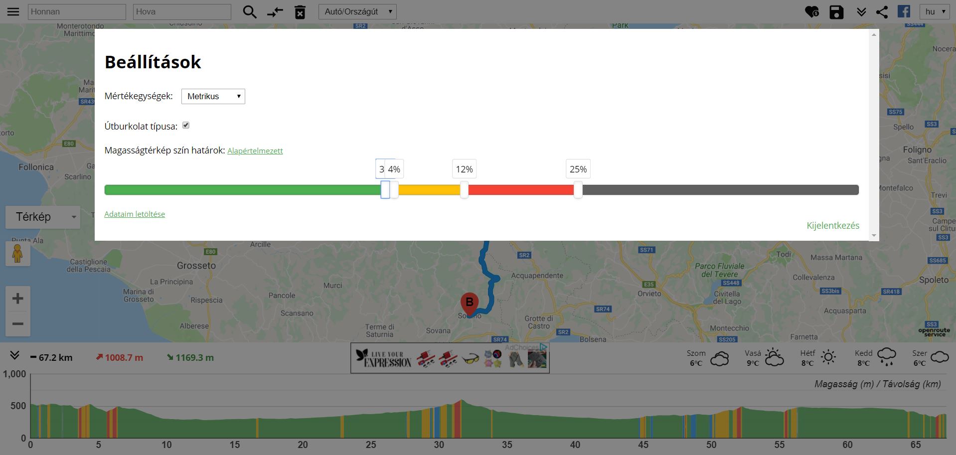
Task: Open the Facebook icon
Action: pyautogui.click(x=904, y=11)
